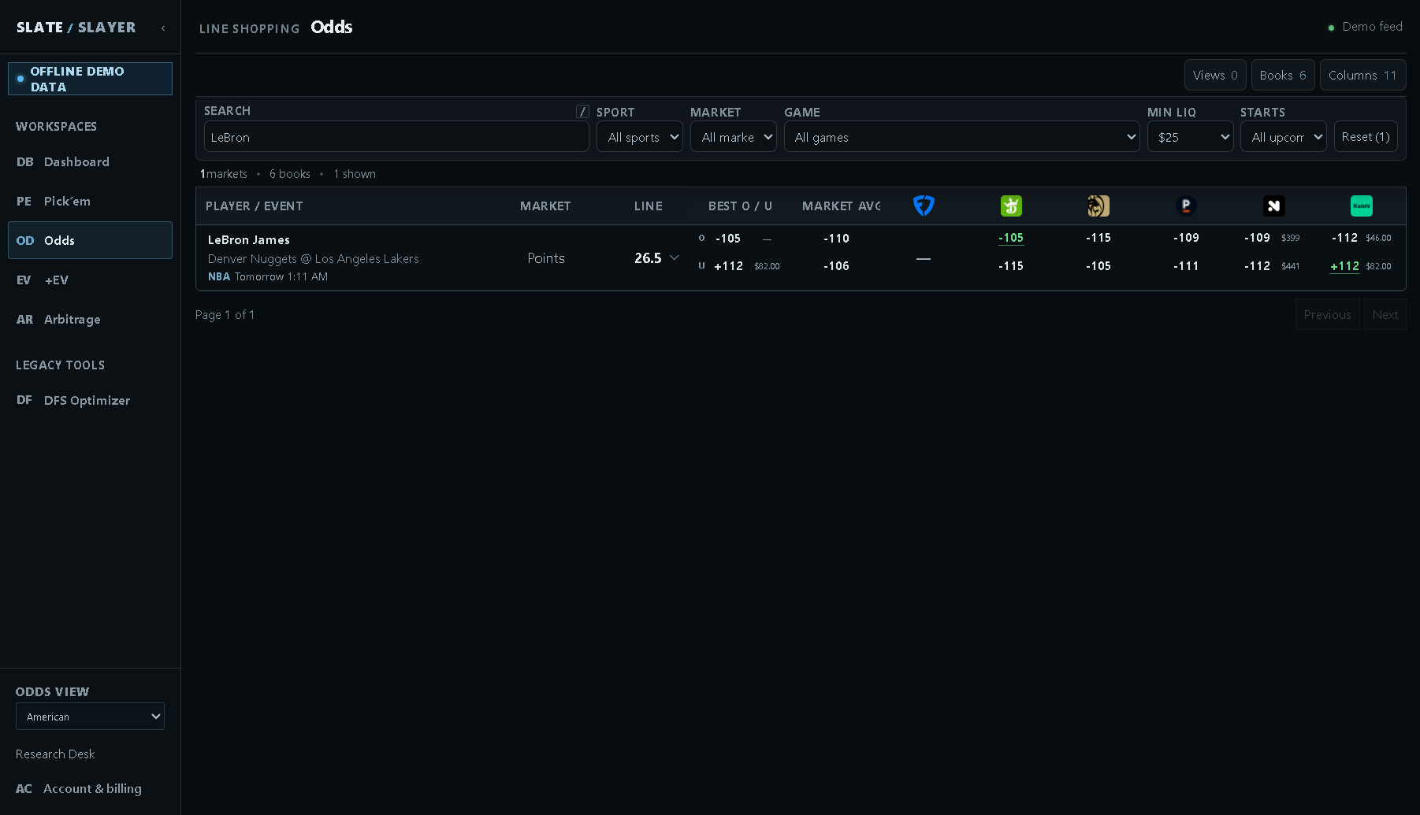The image size is (1420, 815).
Task: Open the Dashboard workspace
Action: [90, 161]
